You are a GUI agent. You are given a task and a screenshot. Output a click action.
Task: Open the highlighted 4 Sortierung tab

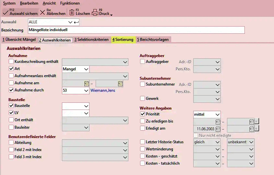pyautogui.click(x=123, y=40)
